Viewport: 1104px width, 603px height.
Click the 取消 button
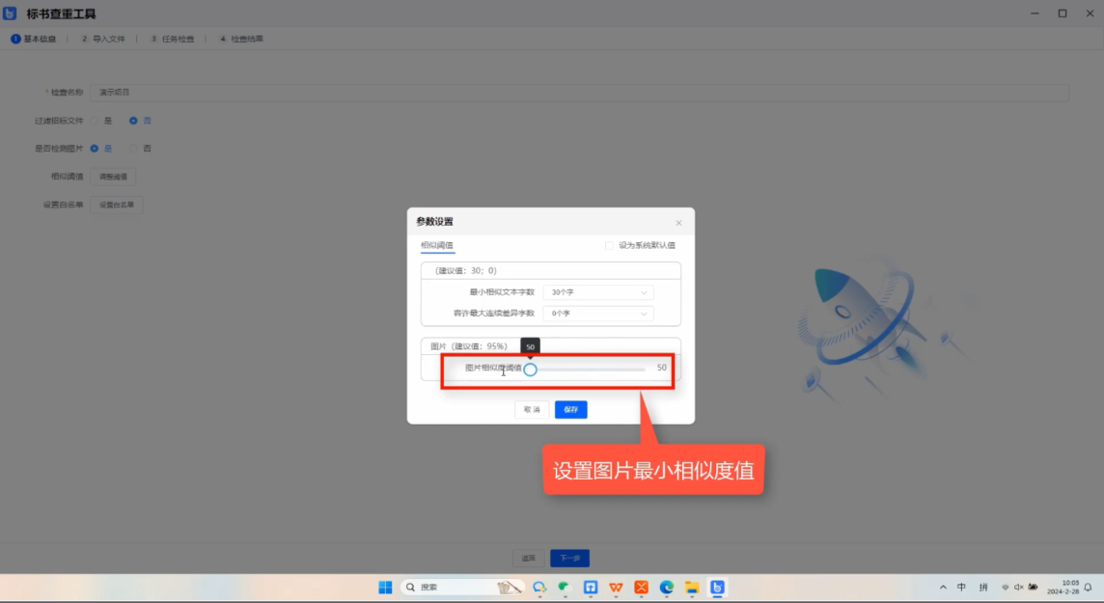click(532, 409)
